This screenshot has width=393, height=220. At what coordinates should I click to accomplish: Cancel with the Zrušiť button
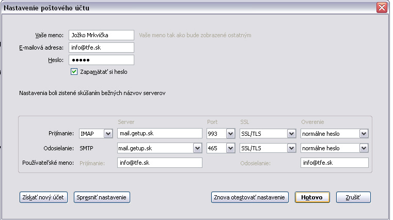pos(353,197)
